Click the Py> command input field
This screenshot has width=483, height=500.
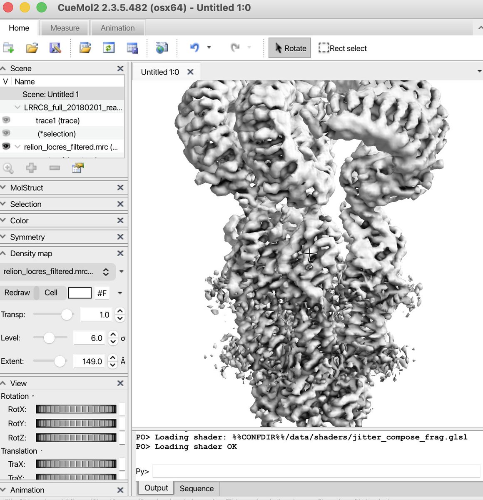[316, 471]
